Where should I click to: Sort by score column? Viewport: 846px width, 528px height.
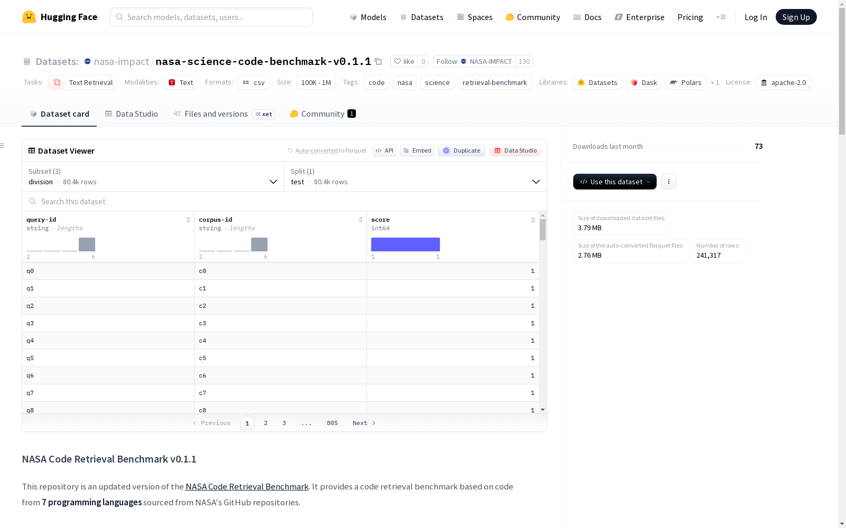click(x=533, y=220)
